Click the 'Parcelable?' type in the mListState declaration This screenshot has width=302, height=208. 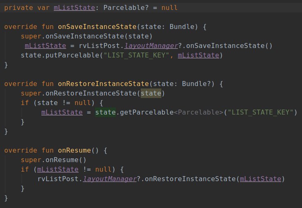(x=126, y=8)
